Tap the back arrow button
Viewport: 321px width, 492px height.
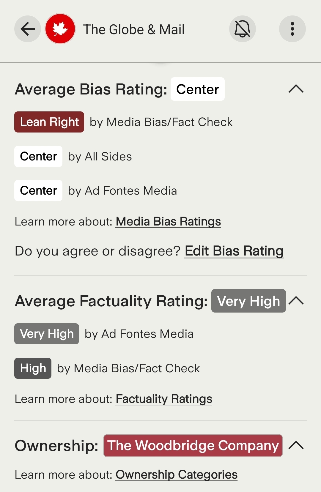point(28,29)
